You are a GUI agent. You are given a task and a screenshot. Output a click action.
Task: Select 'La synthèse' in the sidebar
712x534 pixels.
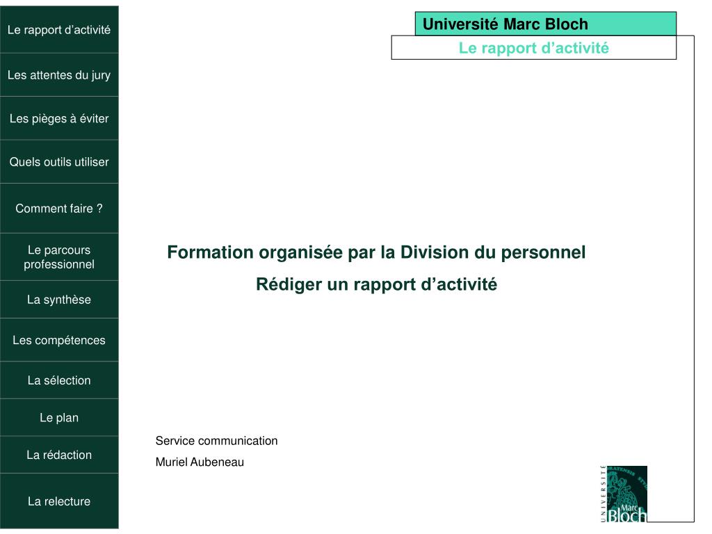(59, 300)
